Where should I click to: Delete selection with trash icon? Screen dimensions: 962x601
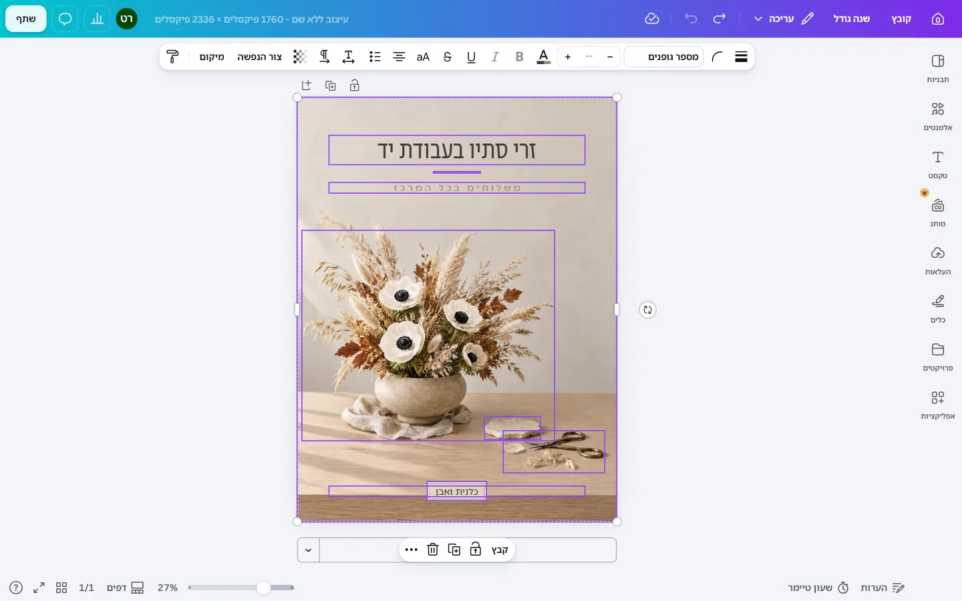tap(433, 550)
